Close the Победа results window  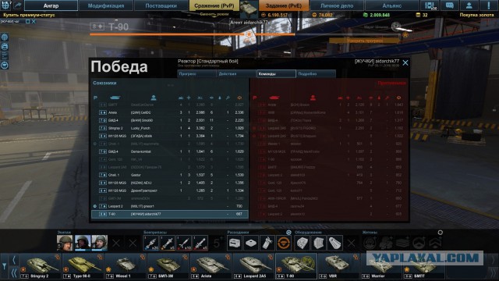[405, 63]
